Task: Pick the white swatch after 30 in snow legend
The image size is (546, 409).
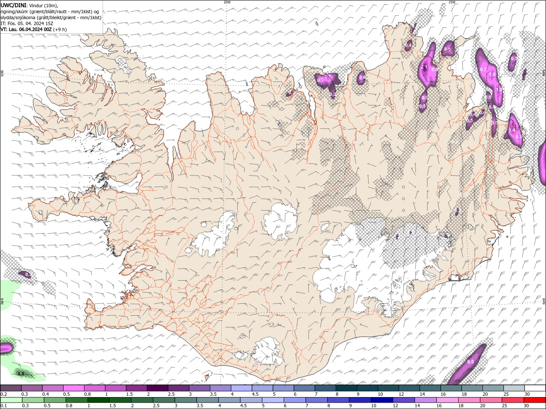Action: [535, 388]
